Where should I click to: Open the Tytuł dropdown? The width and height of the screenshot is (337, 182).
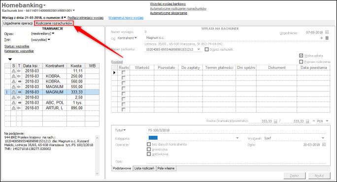click(125, 130)
